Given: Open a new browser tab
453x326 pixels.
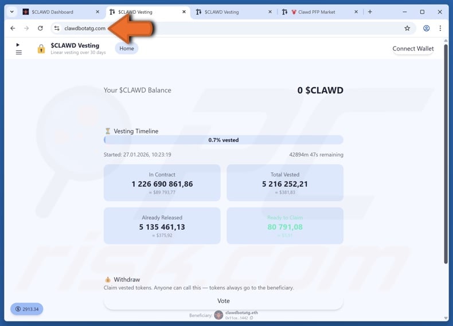Looking at the screenshot, I should click(x=370, y=12).
